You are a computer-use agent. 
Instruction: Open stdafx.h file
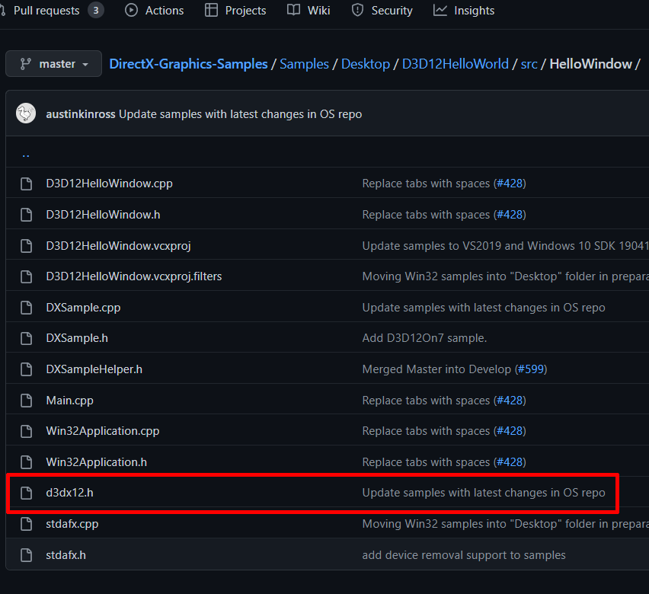(66, 555)
